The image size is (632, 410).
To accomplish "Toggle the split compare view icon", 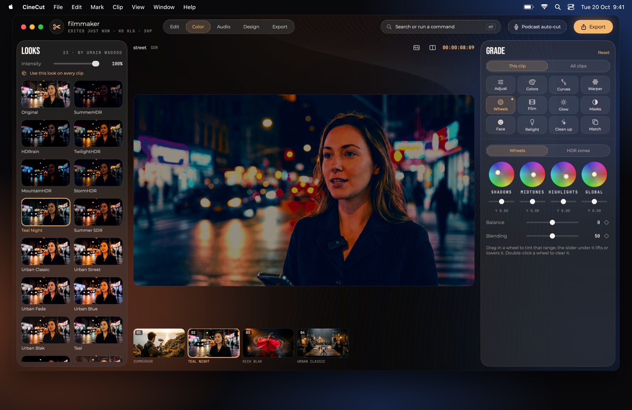I will pos(433,48).
